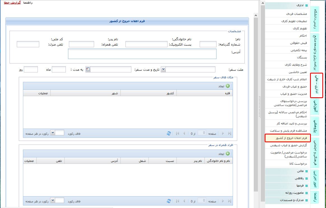Screen dimensions: 326x208
Task: Open مشخصات فردی menu item
Action: click(x=287, y=14)
